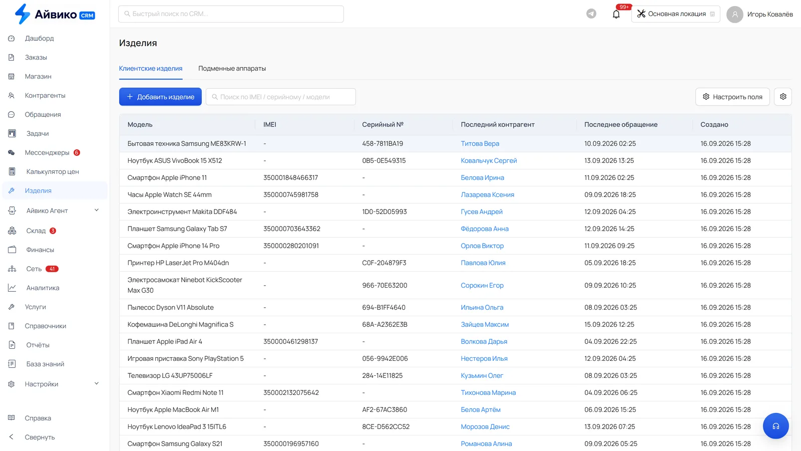Viewport: 801px width, 451px height.
Task: Click the База знаний sidebar icon
Action: [12, 364]
